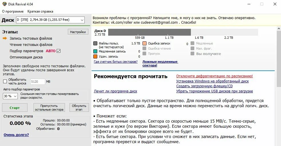Expand the Диск drive selection dropdown

(82, 20)
